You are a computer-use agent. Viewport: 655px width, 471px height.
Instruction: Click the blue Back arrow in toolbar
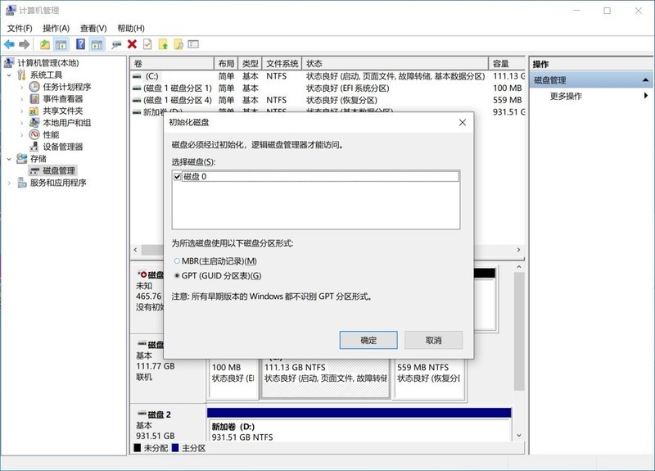[x=10, y=44]
